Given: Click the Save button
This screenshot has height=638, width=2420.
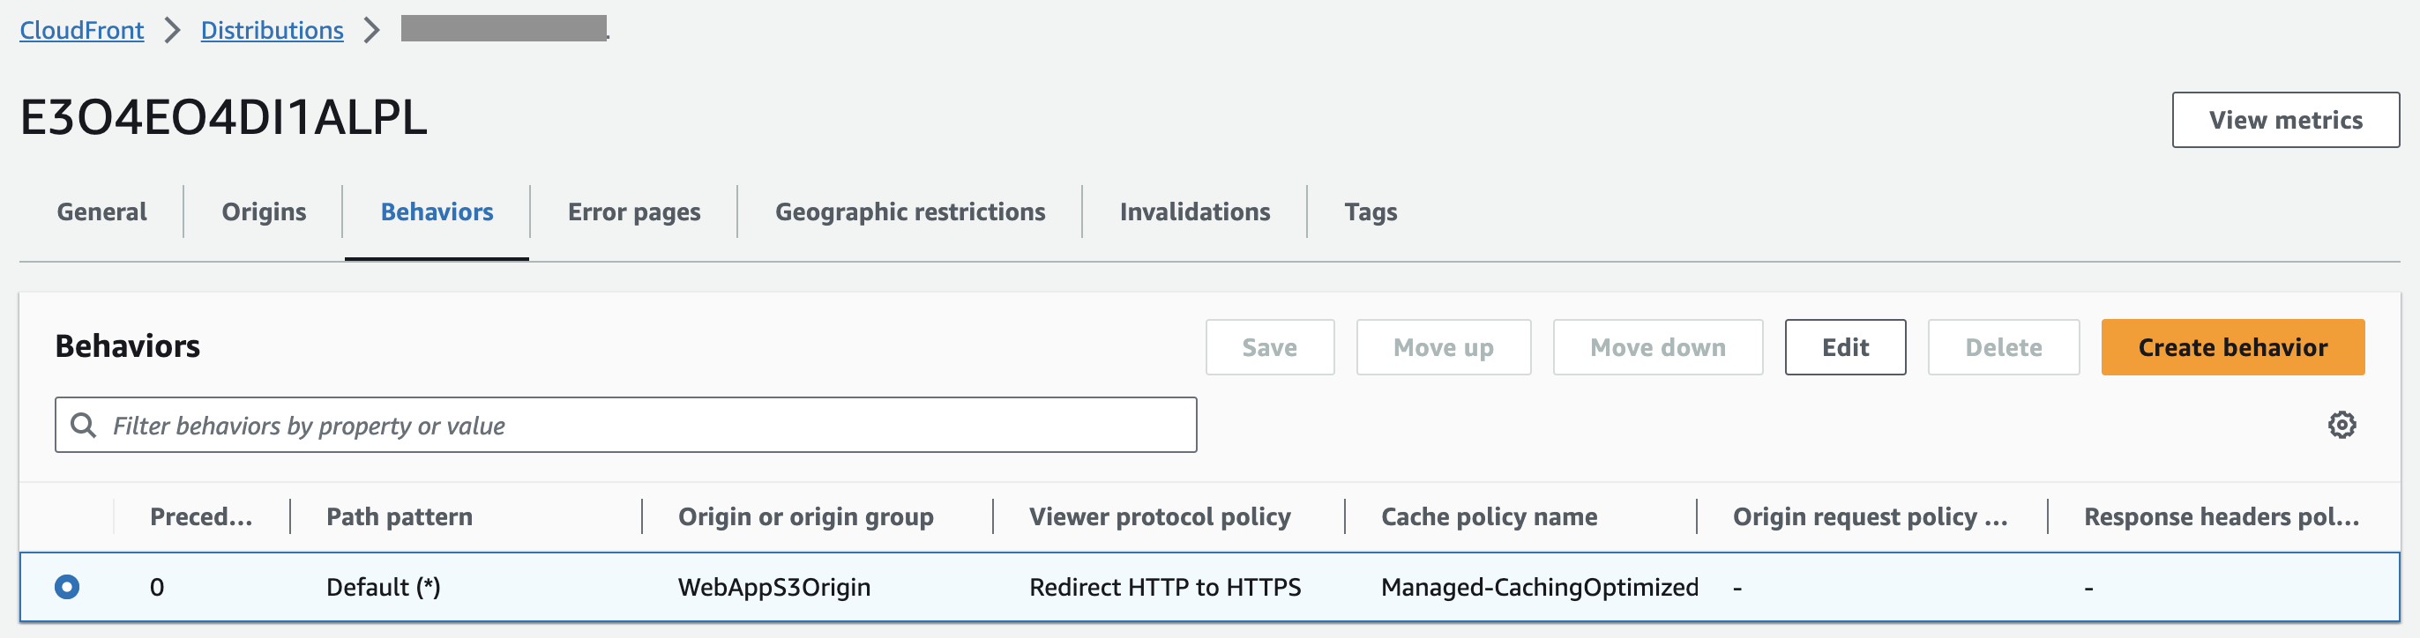Looking at the screenshot, I should point(1269,347).
